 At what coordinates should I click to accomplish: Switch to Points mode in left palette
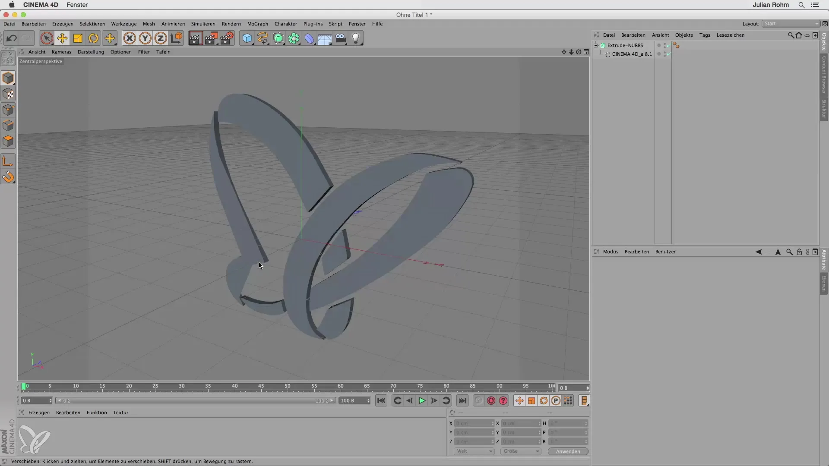pos(8,110)
